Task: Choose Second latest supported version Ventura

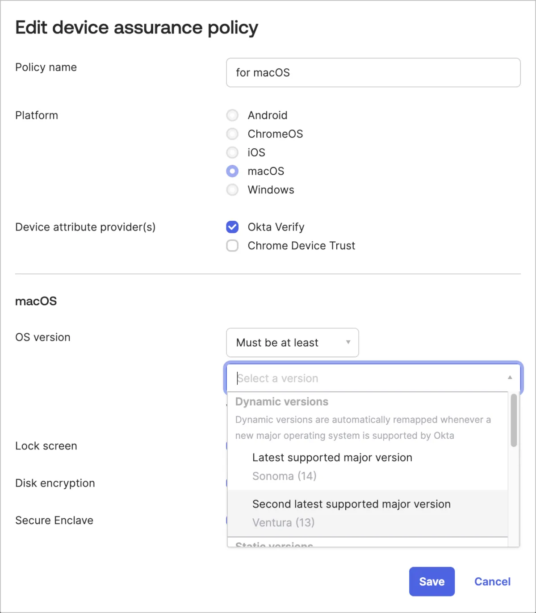Action: [351, 513]
